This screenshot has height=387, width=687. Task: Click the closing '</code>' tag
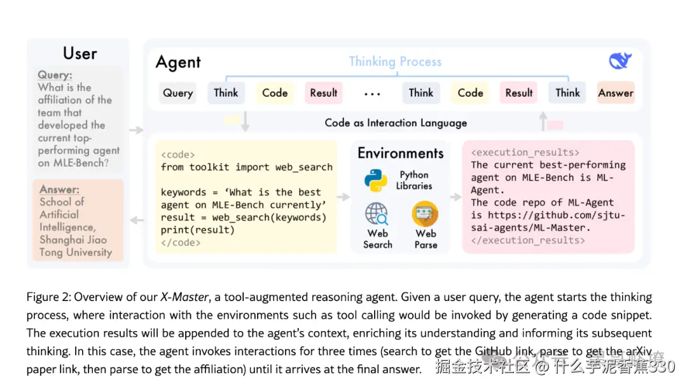181,243
